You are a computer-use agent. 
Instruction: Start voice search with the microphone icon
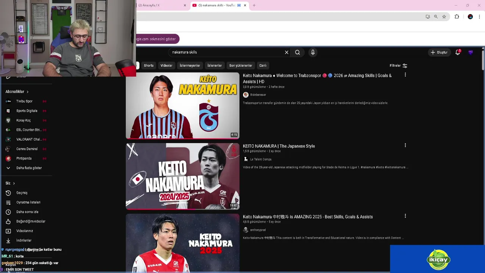click(x=313, y=52)
